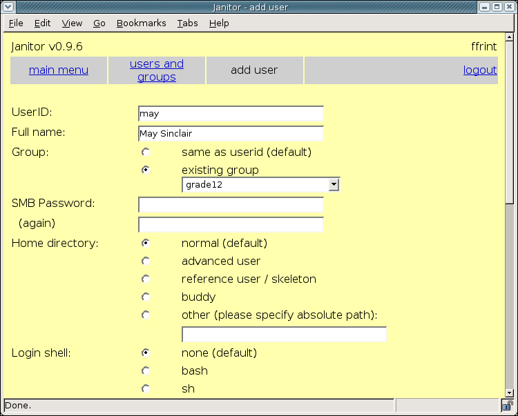Click the vertical scrollbar up arrow
518x416 pixels.
(x=509, y=37)
